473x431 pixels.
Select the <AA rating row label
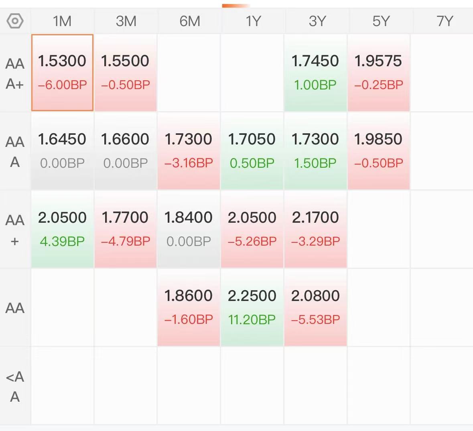15,386
